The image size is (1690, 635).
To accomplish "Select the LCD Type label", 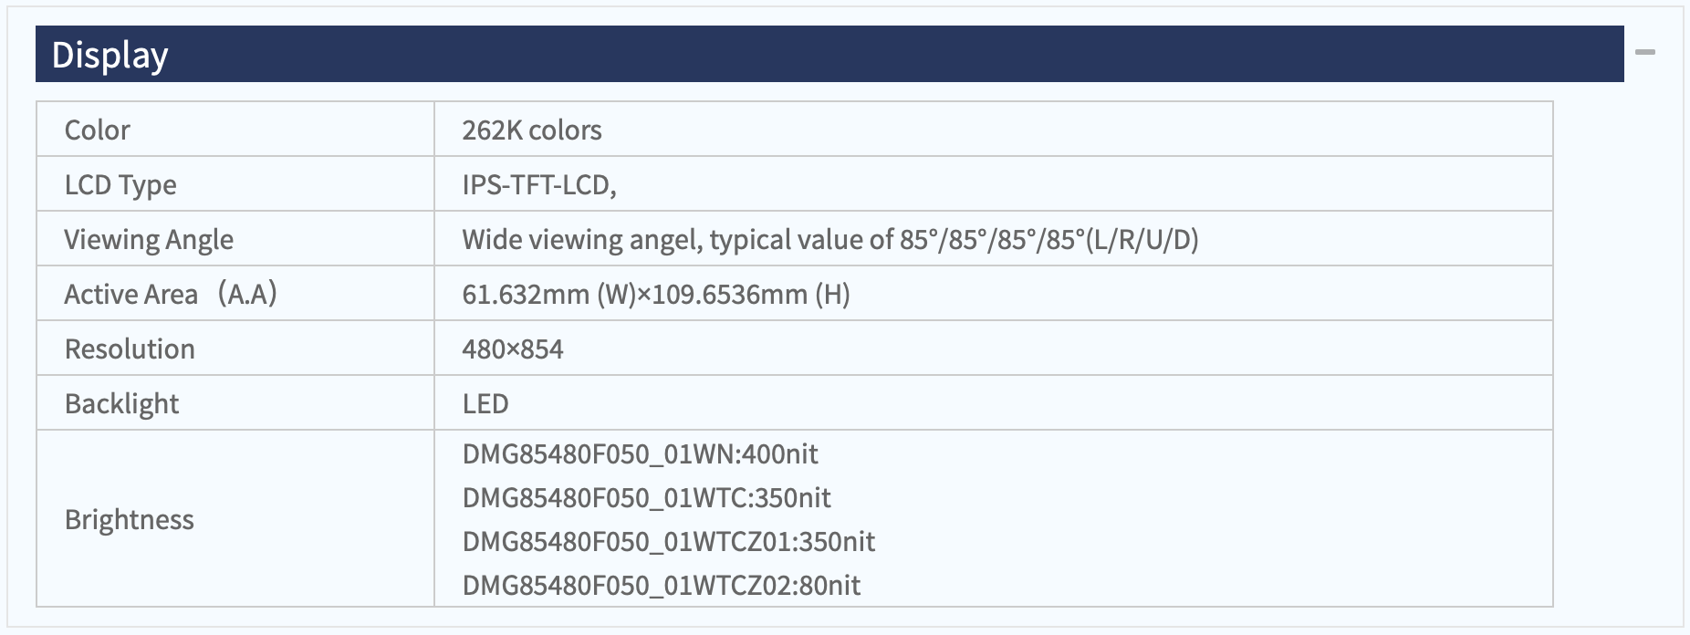I will [x=120, y=185].
